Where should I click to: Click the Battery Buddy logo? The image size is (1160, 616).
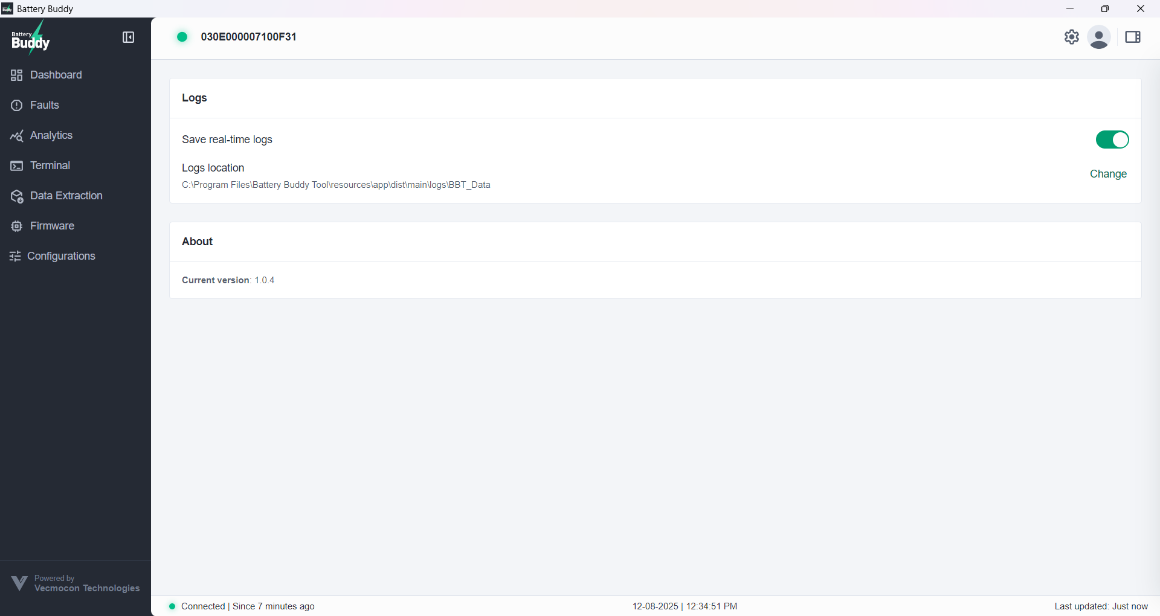pos(31,38)
